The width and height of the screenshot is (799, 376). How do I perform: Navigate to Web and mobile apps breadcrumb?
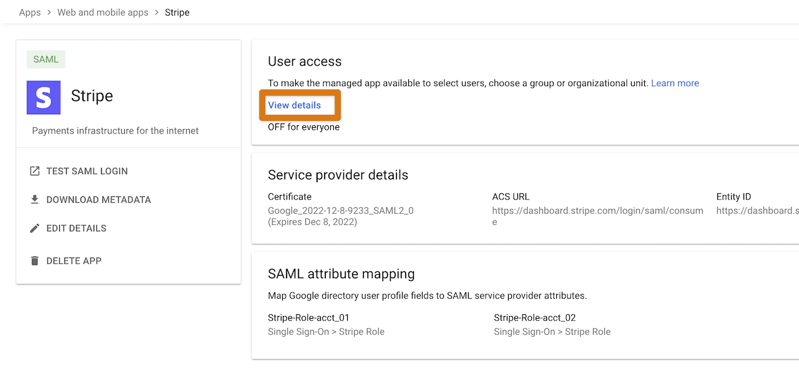103,12
